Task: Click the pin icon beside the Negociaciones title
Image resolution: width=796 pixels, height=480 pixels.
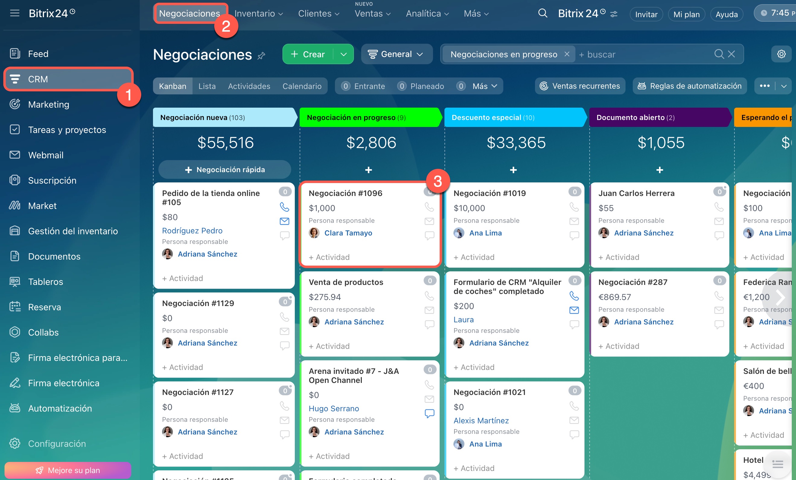Action: tap(261, 56)
